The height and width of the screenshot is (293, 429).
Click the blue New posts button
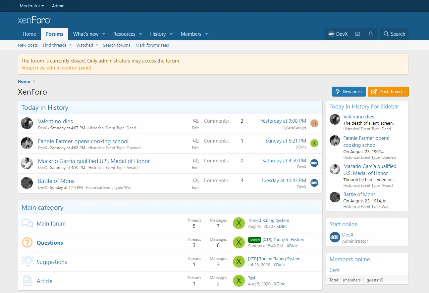349,92
